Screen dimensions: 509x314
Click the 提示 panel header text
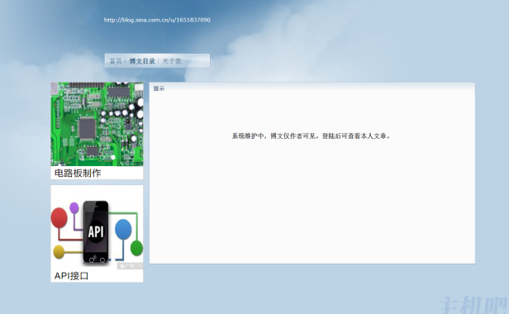pyautogui.click(x=159, y=88)
